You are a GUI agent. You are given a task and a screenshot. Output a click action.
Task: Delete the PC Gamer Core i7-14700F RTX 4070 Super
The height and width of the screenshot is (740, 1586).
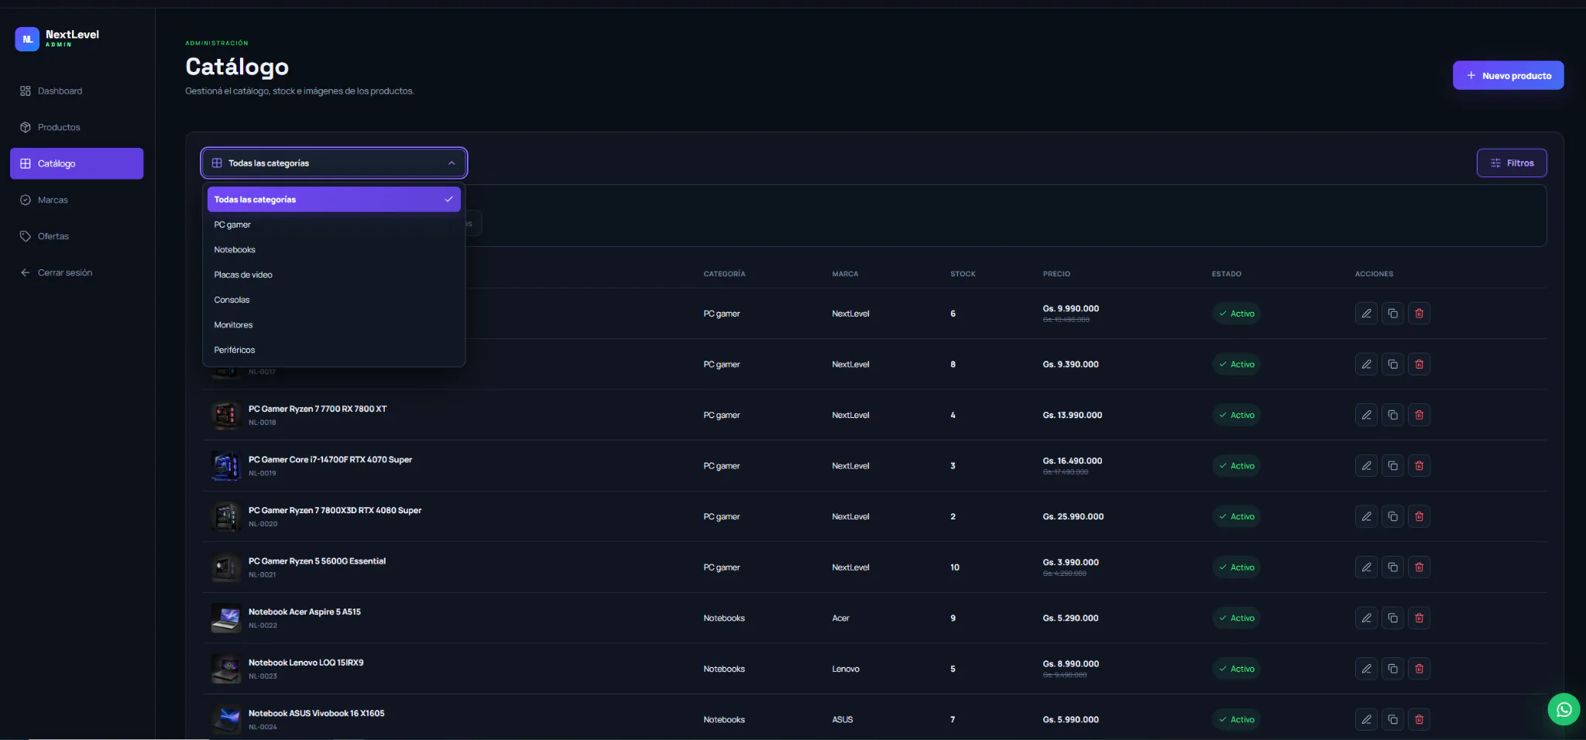pos(1419,466)
